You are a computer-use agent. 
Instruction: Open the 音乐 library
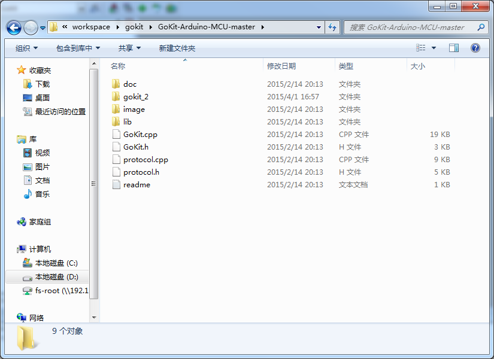click(x=43, y=194)
